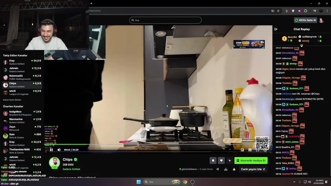Toggle picture-in-picture mode in player

tap(242, 150)
